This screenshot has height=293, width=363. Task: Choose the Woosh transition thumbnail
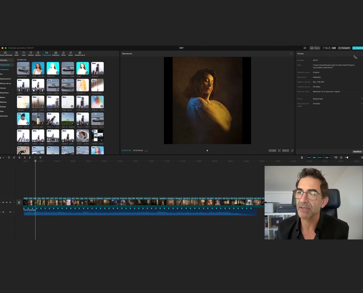coord(68,85)
